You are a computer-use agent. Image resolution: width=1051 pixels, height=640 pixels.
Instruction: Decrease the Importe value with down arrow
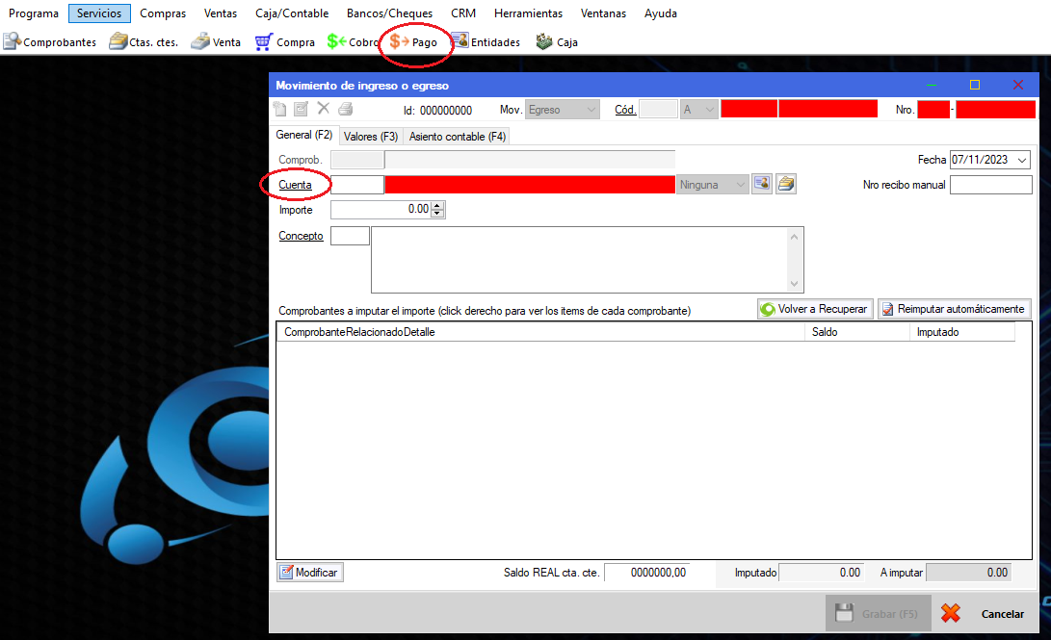(437, 214)
